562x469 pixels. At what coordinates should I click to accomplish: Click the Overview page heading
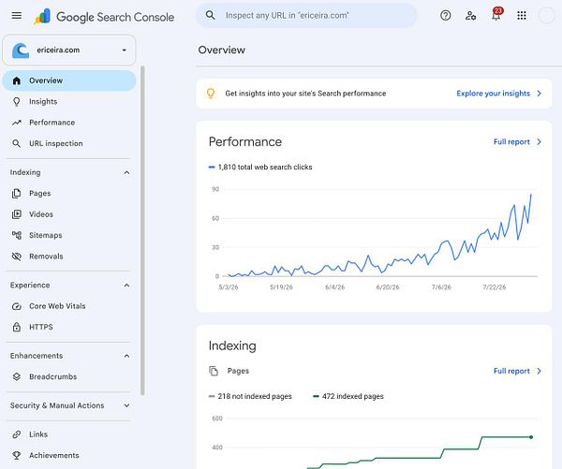pos(221,50)
